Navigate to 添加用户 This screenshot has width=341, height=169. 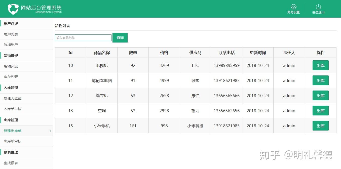tap(10, 45)
